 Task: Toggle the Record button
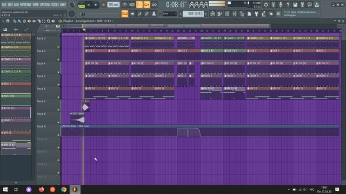tap(103, 5)
